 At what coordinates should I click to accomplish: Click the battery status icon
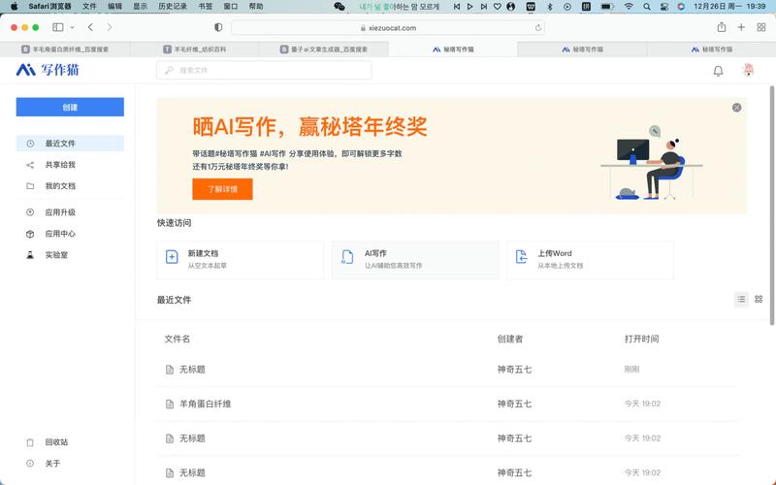[607, 7]
